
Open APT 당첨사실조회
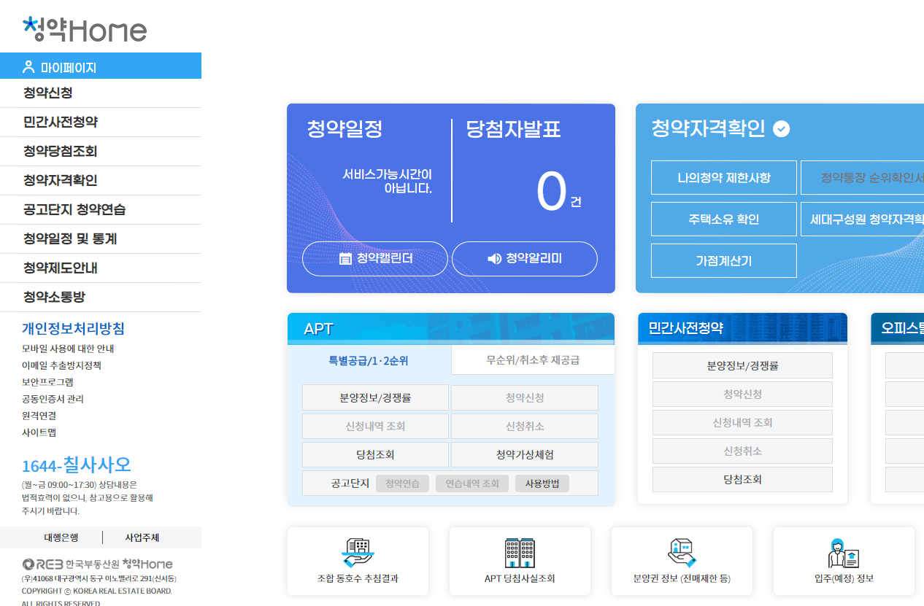520,561
